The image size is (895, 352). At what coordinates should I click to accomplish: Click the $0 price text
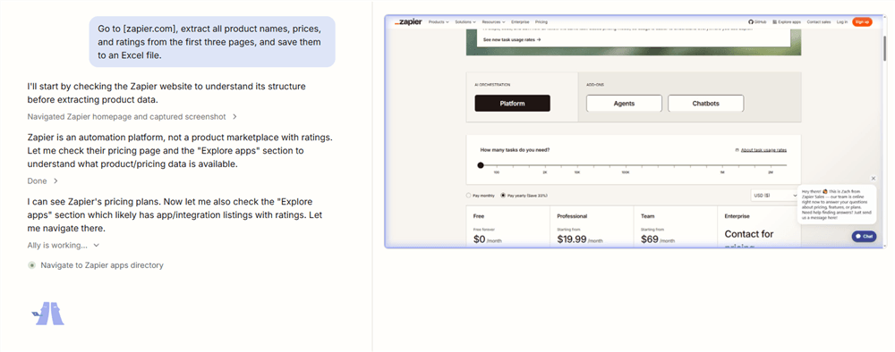480,239
